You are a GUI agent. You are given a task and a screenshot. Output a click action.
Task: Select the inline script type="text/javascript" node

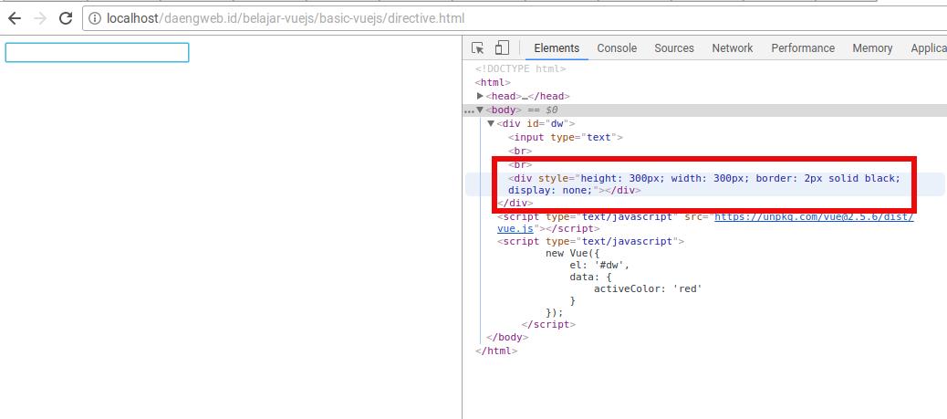point(590,241)
